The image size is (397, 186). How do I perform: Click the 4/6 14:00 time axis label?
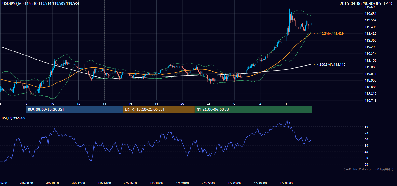104,183
